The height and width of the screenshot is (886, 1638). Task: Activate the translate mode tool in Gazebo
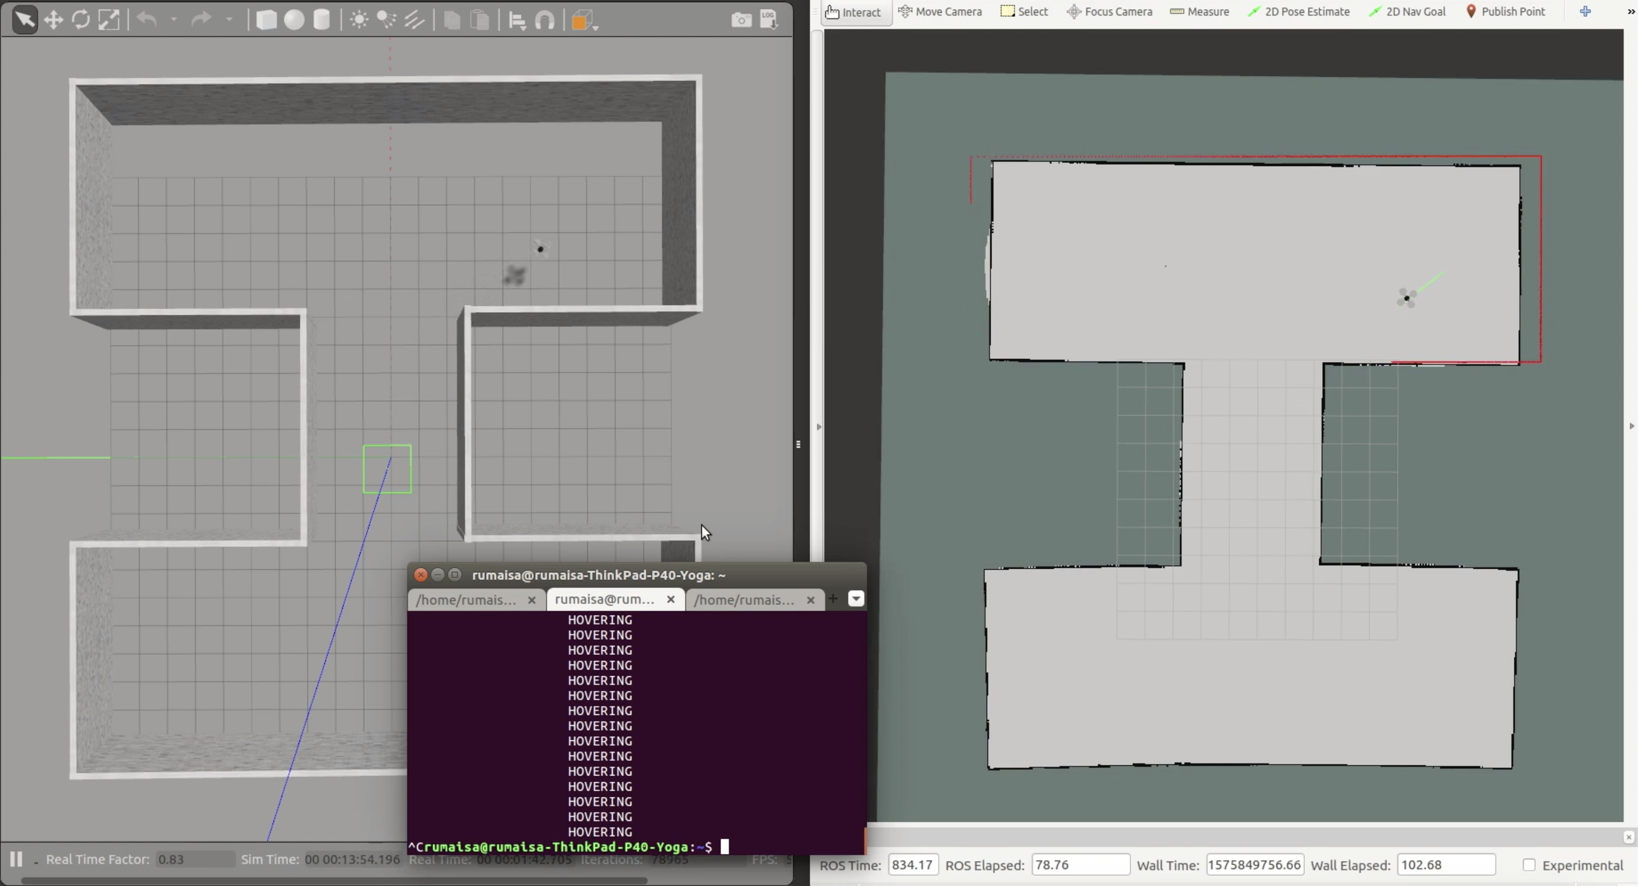(53, 20)
